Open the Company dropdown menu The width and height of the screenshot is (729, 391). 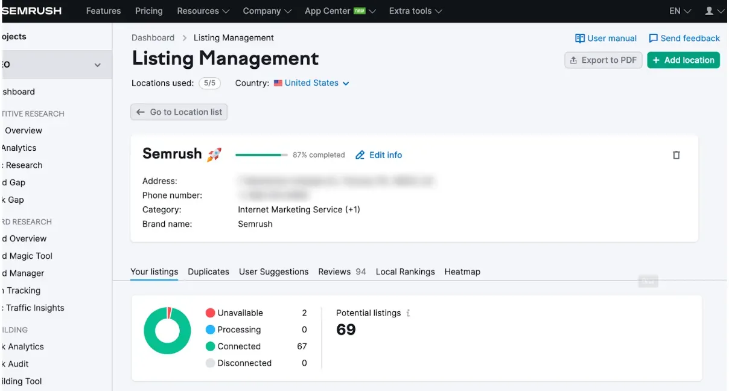[267, 11]
